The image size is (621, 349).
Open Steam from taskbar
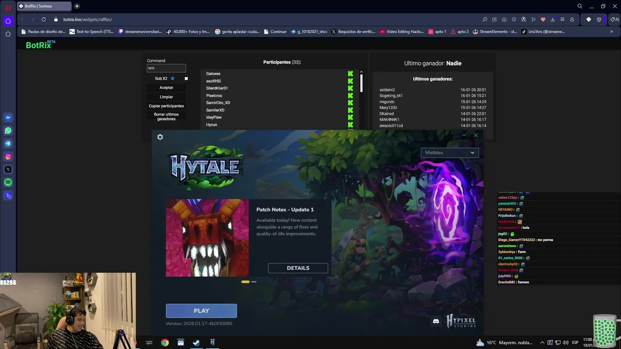196,343
